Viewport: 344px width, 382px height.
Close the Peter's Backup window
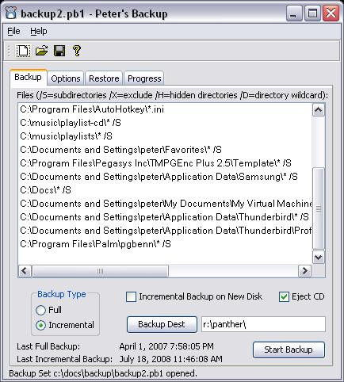click(x=331, y=13)
